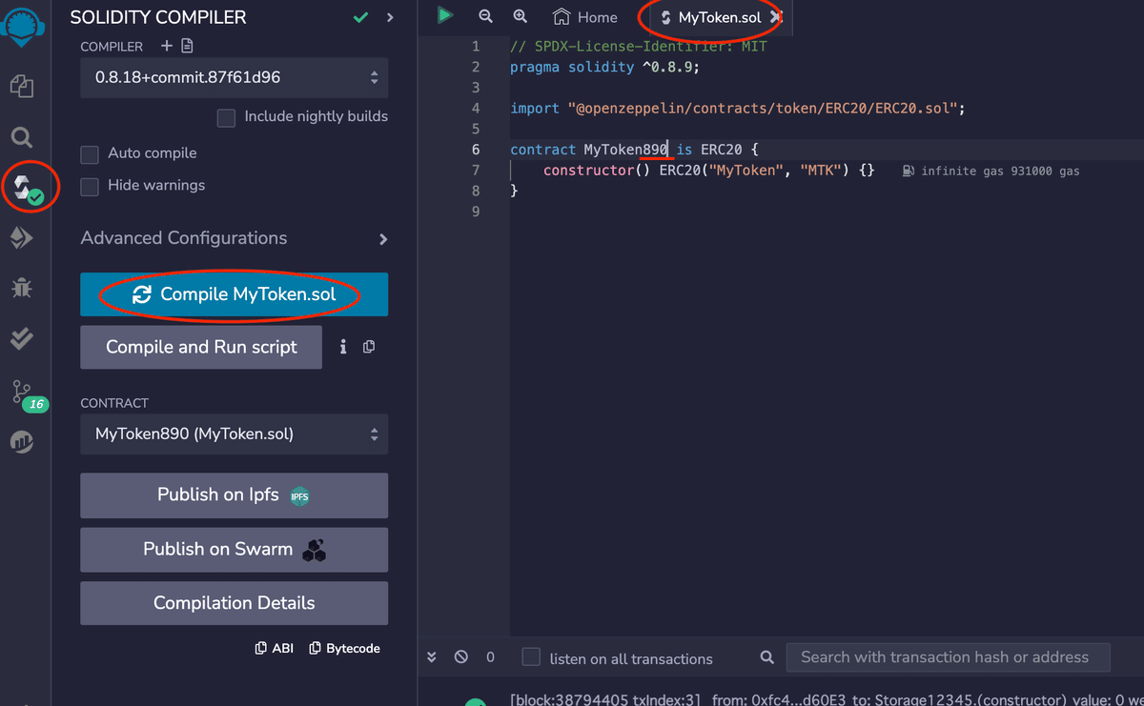Open Compilation Details

235,603
